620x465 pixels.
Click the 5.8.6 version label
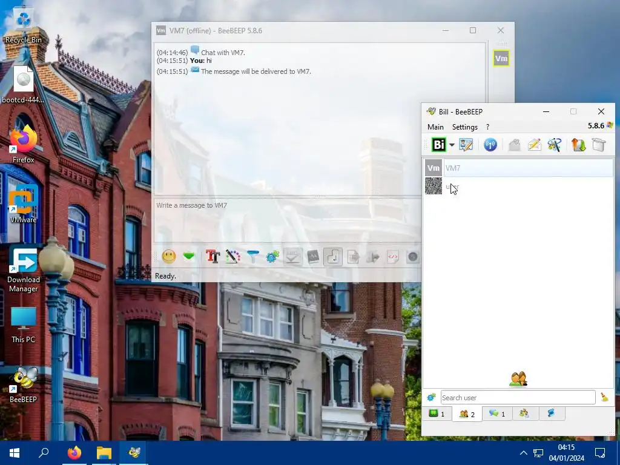(596, 126)
